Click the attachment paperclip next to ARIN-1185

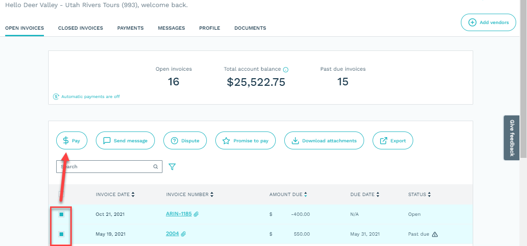(196, 214)
